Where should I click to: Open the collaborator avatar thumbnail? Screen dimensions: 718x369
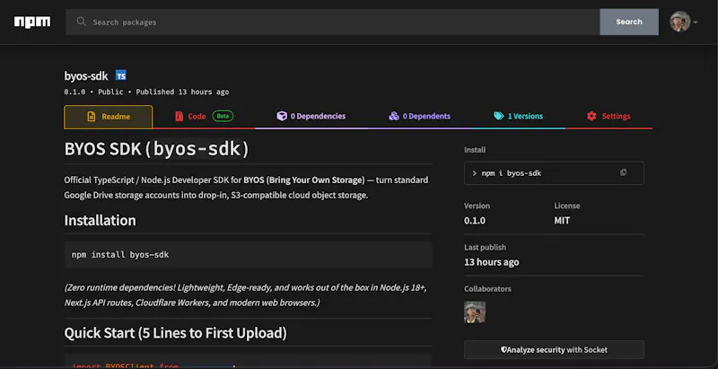pyautogui.click(x=475, y=312)
